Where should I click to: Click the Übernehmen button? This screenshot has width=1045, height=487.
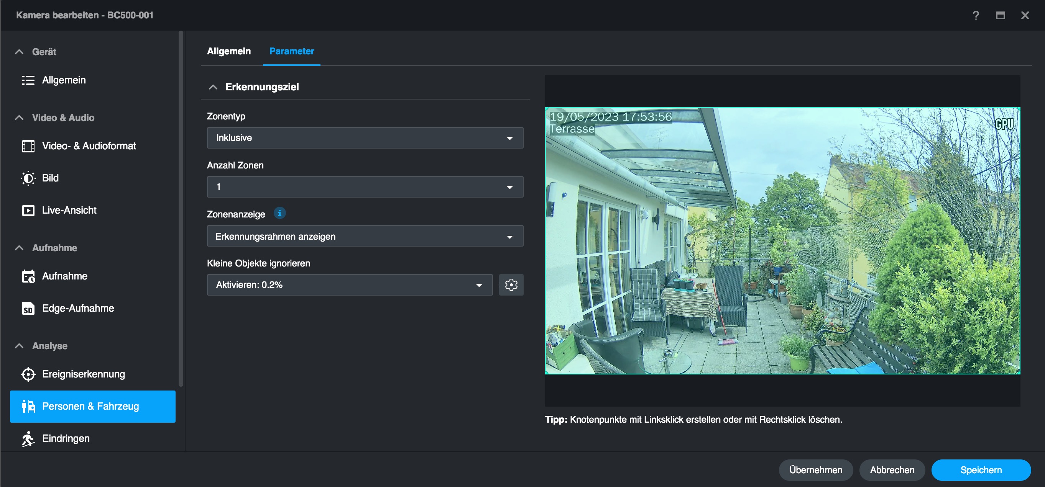(x=815, y=470)
